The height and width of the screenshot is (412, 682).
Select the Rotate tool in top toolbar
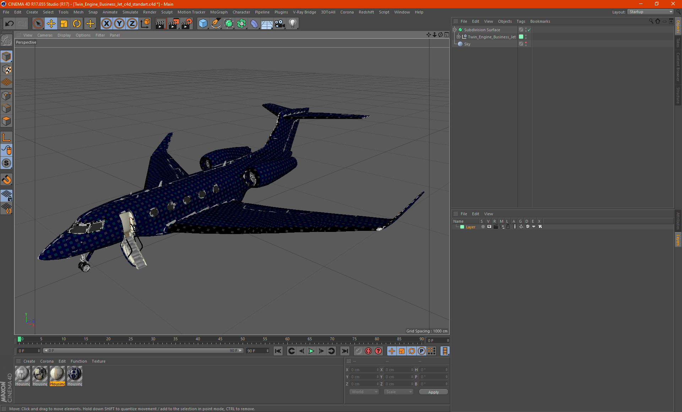77,24
